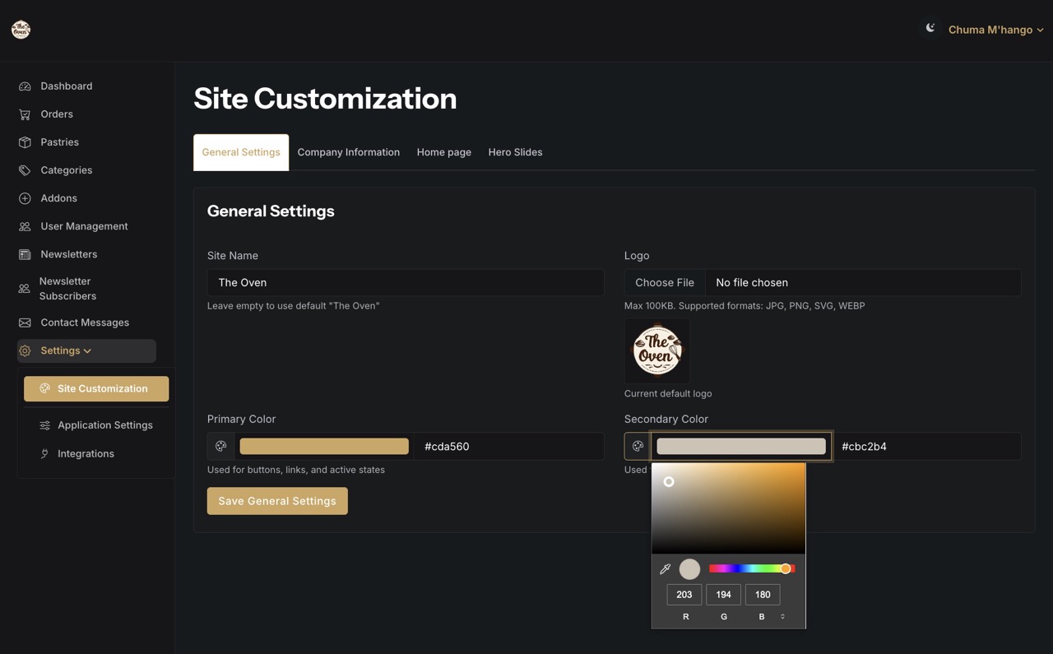1053x654 pixels.
Task: Click the Categories tag icon
Action: [25, 170]
